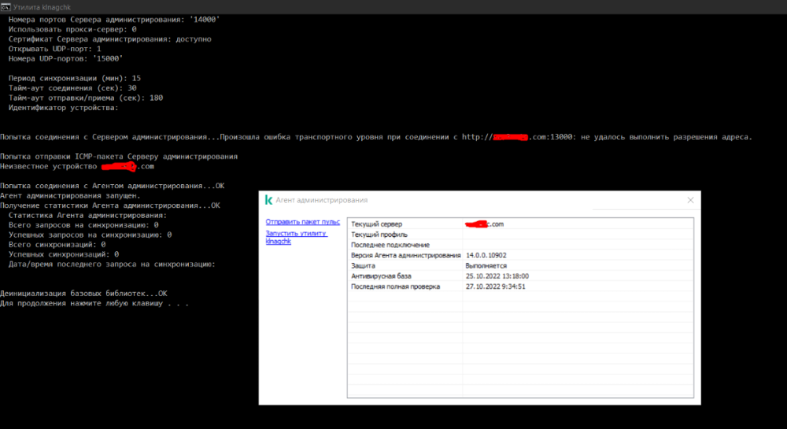Click the 'Попытка соединения с Агентом администрирования...OK' line
The height and width of the screenshot is (429, 787).
[113, 186]
